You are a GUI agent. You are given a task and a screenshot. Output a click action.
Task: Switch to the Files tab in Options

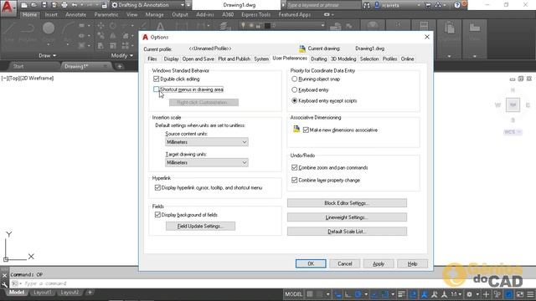(152, 59)
